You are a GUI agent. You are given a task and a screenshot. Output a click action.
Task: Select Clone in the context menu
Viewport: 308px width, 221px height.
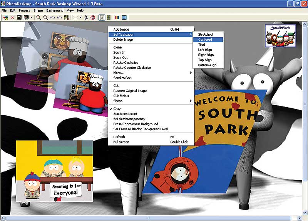coord(151,47)
